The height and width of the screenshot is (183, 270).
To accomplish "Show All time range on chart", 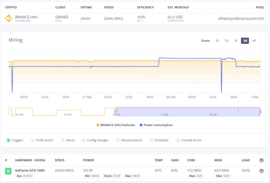I will 254,41.
